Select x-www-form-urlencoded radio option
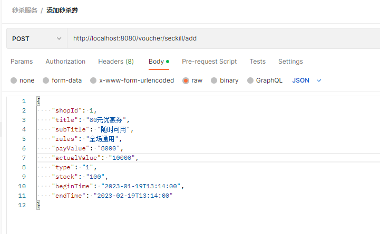This screenshot has width=380, height=234. 93,80
